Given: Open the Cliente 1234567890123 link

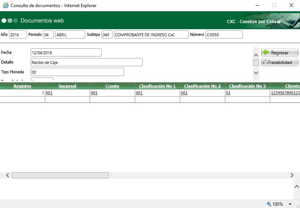Looking at the screenshot, I should coord(285,93).
